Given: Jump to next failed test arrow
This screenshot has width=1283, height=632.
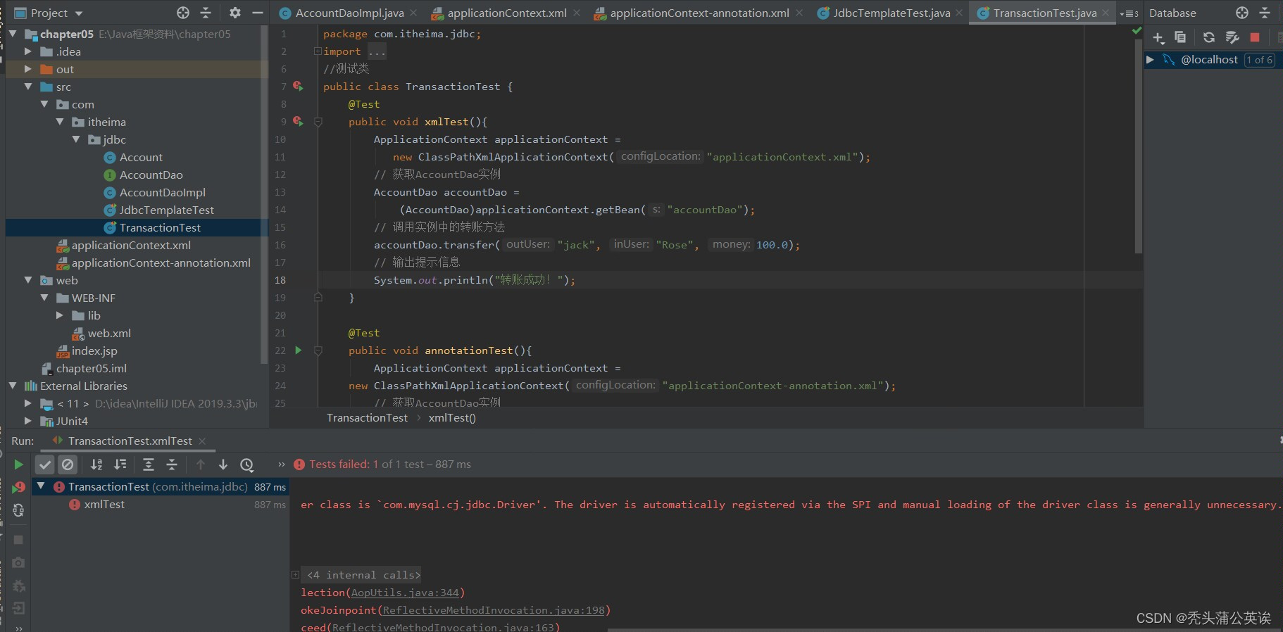Looking at the screenshot, I should [223, 464].
